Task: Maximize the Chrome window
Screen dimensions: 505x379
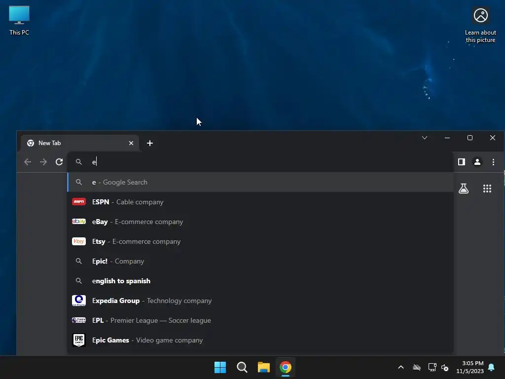Action: click(470, 138)
